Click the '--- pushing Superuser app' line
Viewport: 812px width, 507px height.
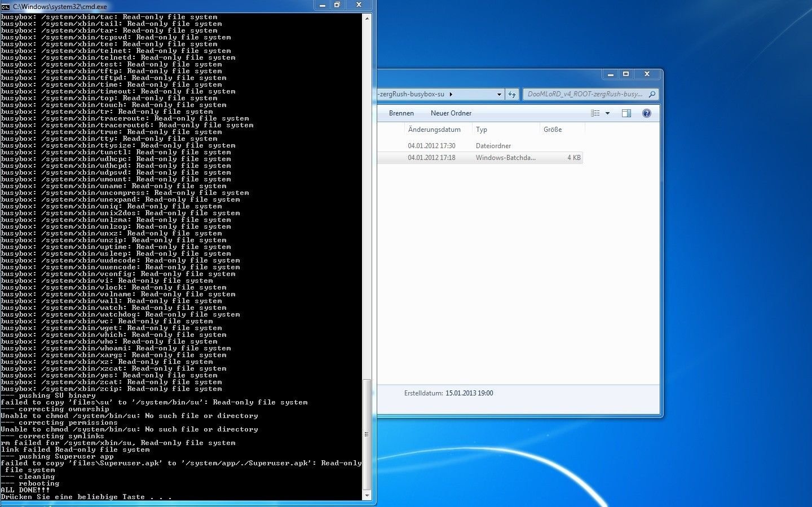pyautogui.click(x=57, y=456)
